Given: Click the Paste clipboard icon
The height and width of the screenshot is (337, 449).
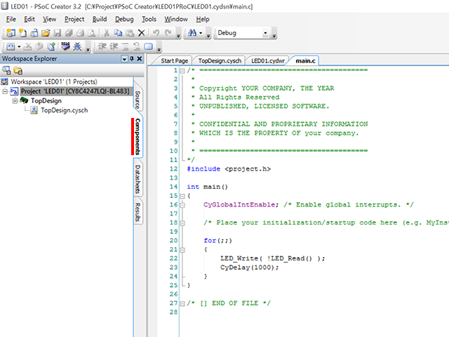Looking at the screenshot, I should [x=130, y=33].
